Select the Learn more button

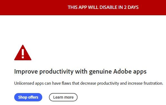pyautogui.click(x=63, y=97)
